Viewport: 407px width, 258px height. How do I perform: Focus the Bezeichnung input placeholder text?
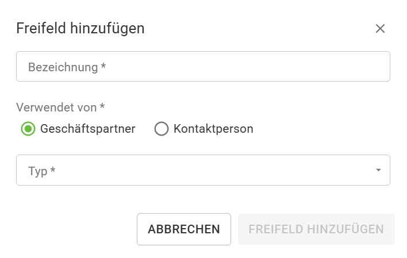coord(68,67)
